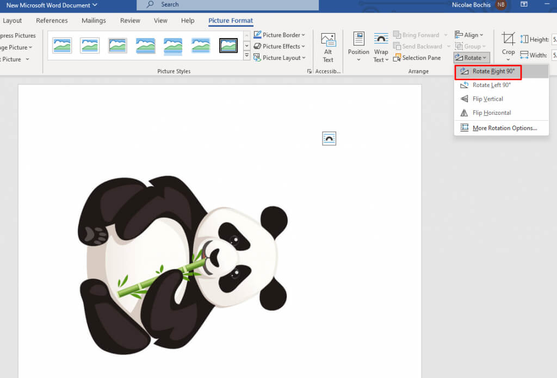The image size is (557, 378).
Task: Expand the picture styles gallery more button
Action: point(246,56)
